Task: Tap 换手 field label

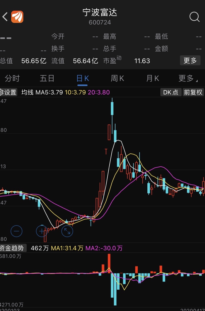Action: [58, 49]
